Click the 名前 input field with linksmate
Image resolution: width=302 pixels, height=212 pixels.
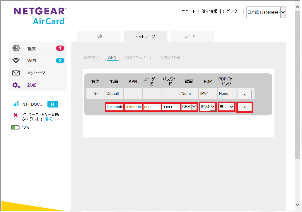115,107
